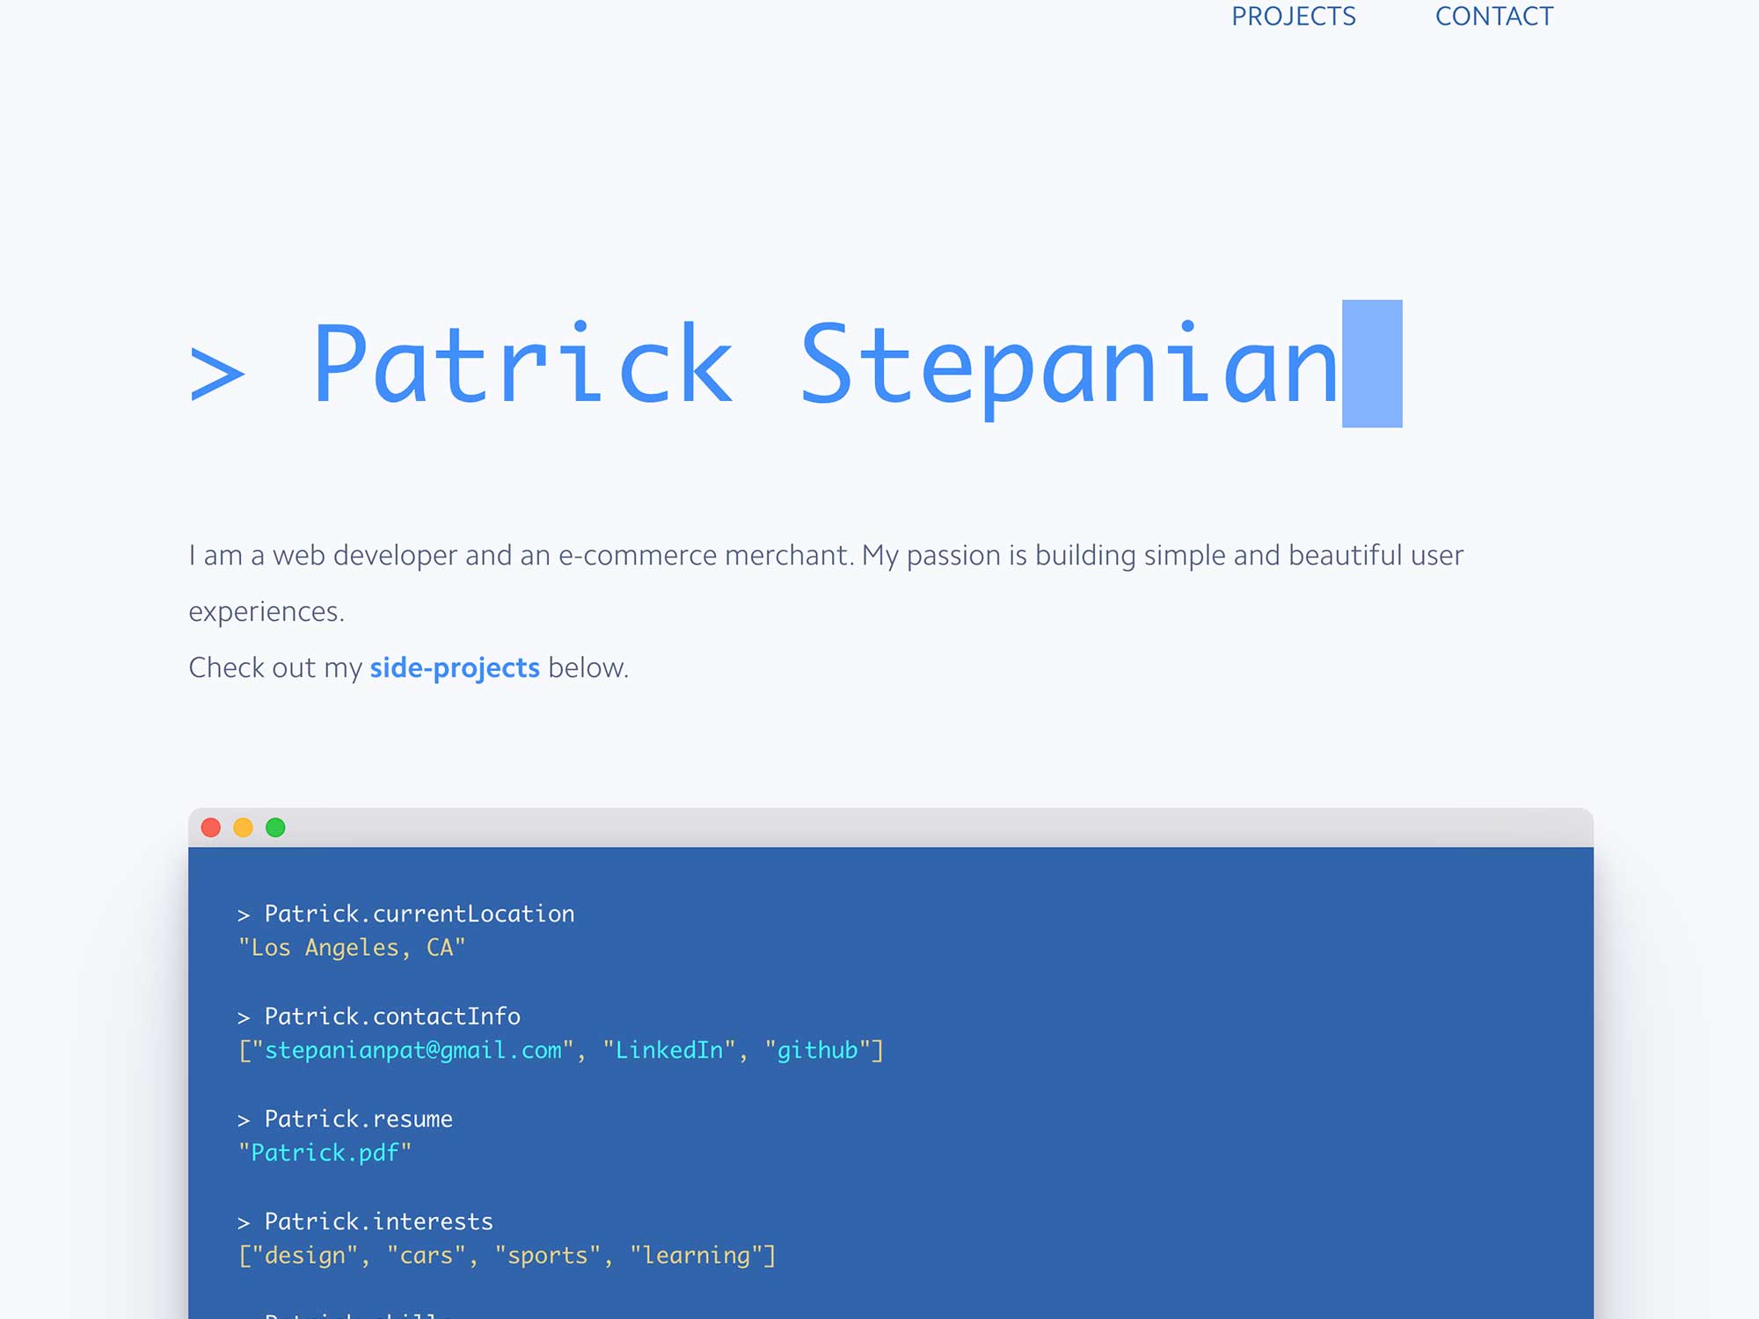The width and height of the screenshot is (1759, 1319).
Task: Click the "Los Angeles, CA" output text
Action: point(351,948)
